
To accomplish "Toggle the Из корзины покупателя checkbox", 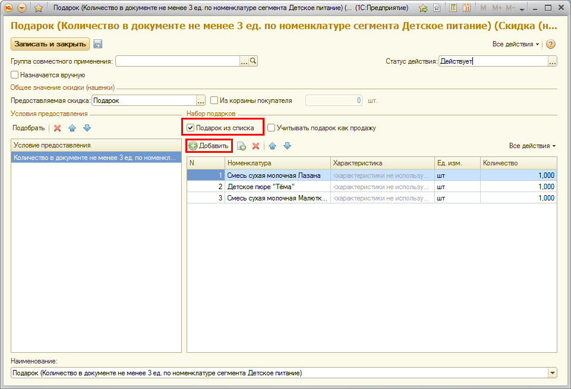I will pos(215,101).
